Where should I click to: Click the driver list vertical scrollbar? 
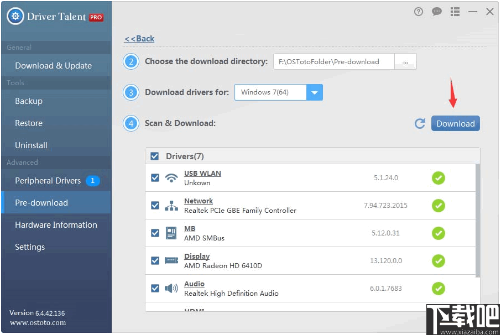(x=478, y=221)
